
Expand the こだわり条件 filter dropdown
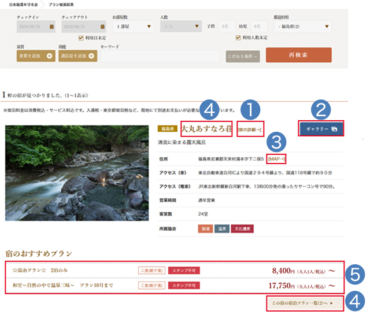pyautogui.click(x=242, y=56)
